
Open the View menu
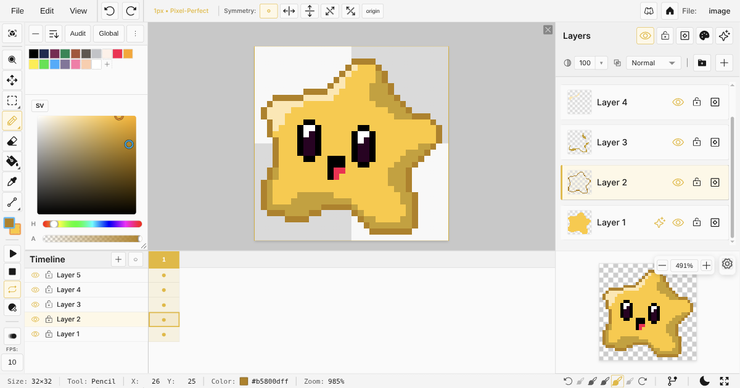click(x=78, y=11)
